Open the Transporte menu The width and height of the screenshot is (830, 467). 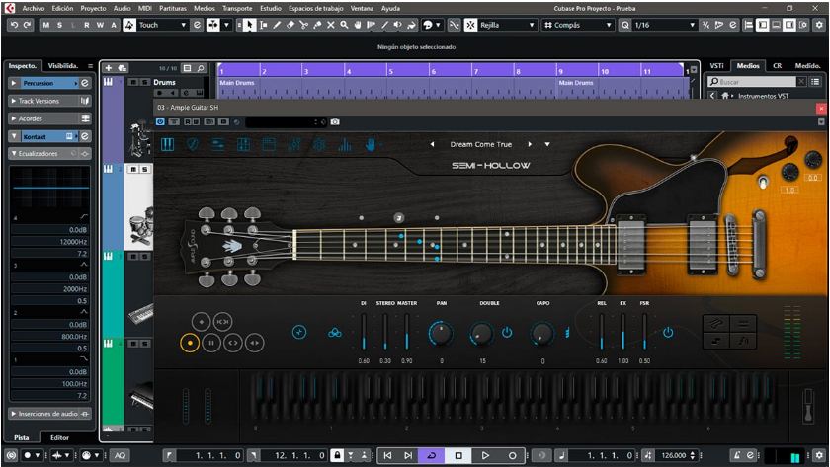(x=237, y=8)
